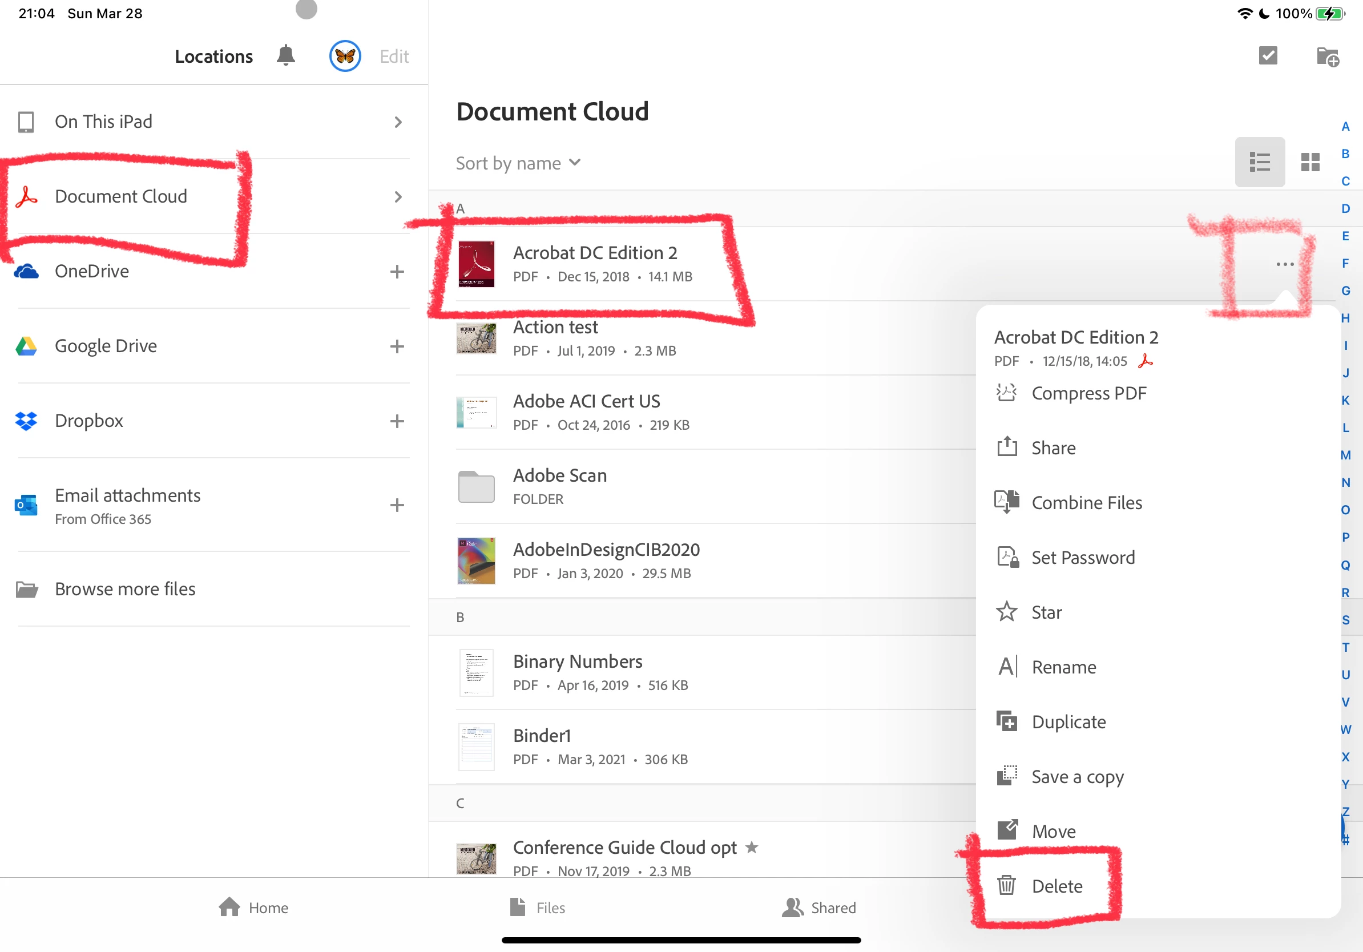Viewport: 1363px width, 952px height.
Task: Switch to list view layout
Action: tap(1259, 162)
